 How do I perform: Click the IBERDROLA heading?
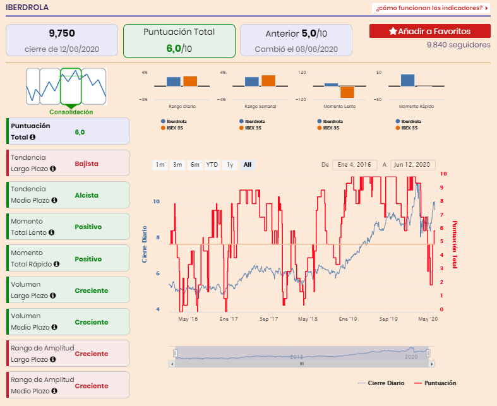pyautogui.click(x=27, y=8)
